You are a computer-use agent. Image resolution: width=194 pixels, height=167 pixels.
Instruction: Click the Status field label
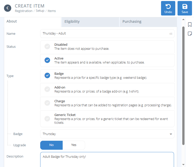(11, 47)
